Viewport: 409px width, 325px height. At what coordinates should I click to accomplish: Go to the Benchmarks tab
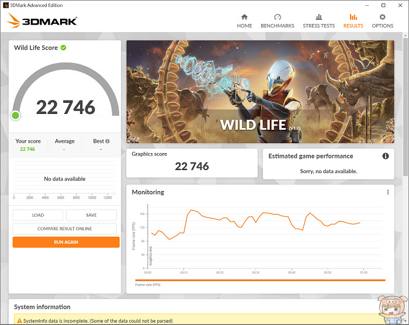click(x=278, y=21)
